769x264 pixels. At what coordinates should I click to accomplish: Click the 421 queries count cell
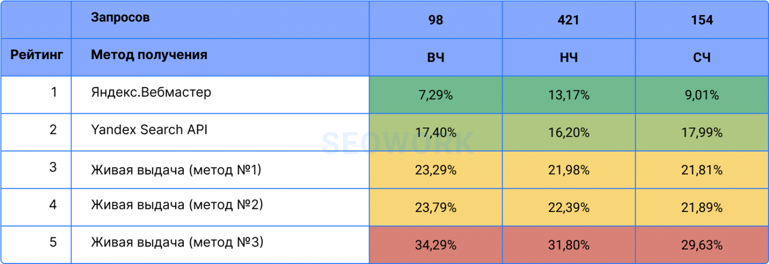point(568,20)
